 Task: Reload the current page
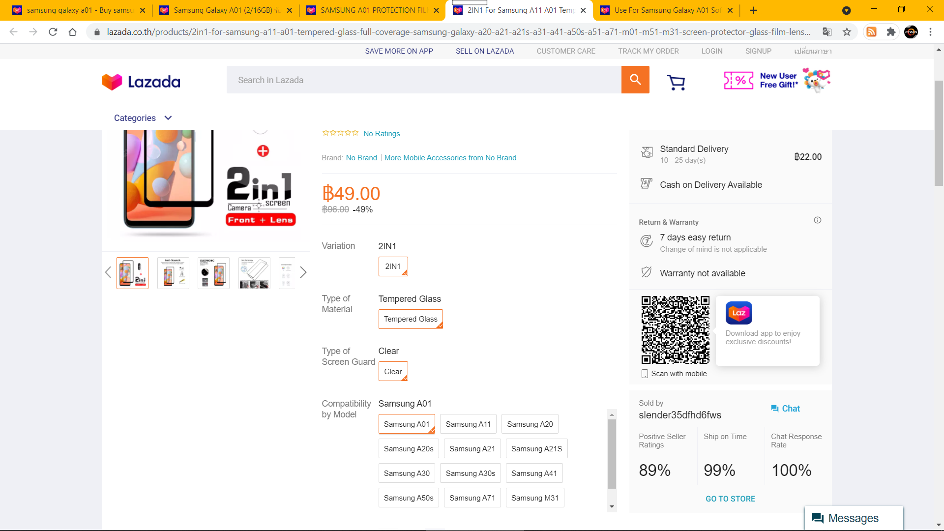coord(53,32)
